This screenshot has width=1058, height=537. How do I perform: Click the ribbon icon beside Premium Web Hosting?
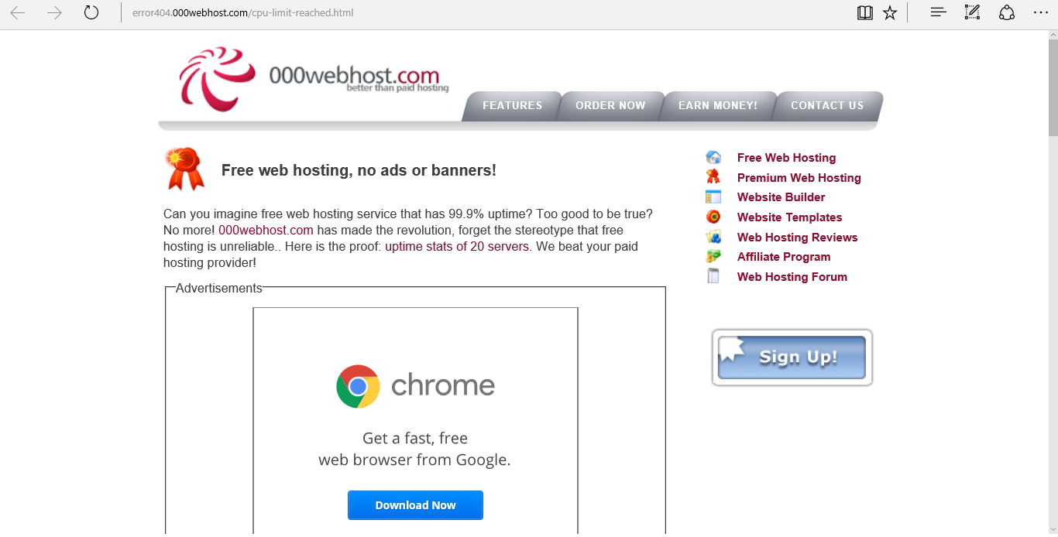[x=713, y=177]
